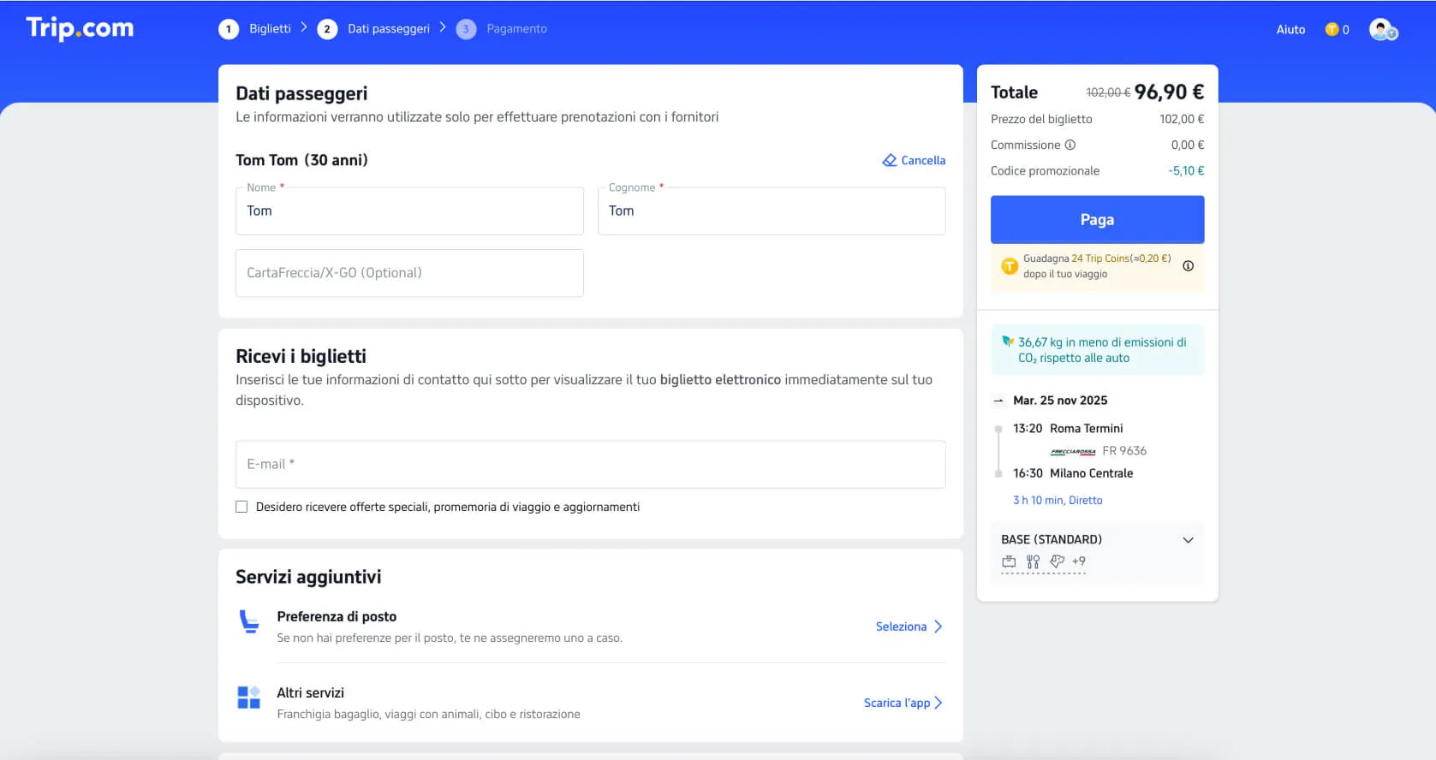Select step 2 Dati passeggeri
The width and height of the screenshot is (1436, 760).
point(374,29)
